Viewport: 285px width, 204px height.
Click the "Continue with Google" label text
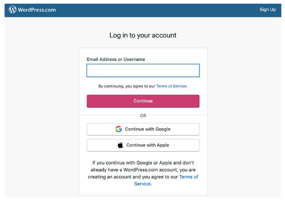(147, 129)
